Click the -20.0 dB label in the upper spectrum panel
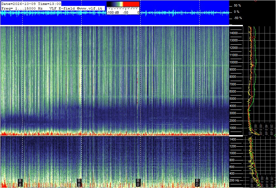276x188 pixels. pos(272,129)
